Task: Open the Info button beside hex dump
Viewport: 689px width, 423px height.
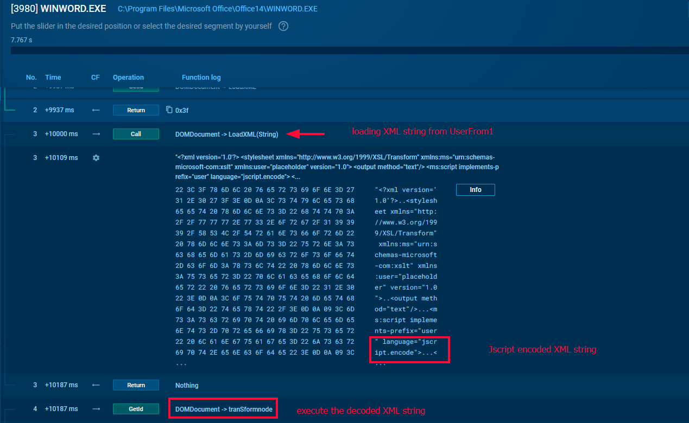Action: (x=475, y=190)
